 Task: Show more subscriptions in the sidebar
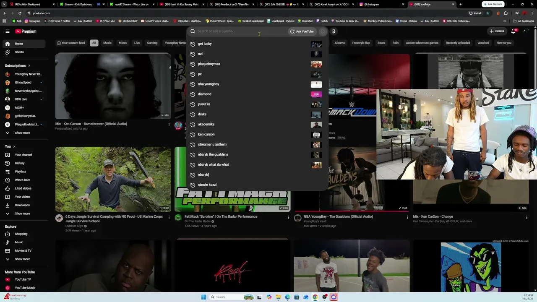coord(24,133)
